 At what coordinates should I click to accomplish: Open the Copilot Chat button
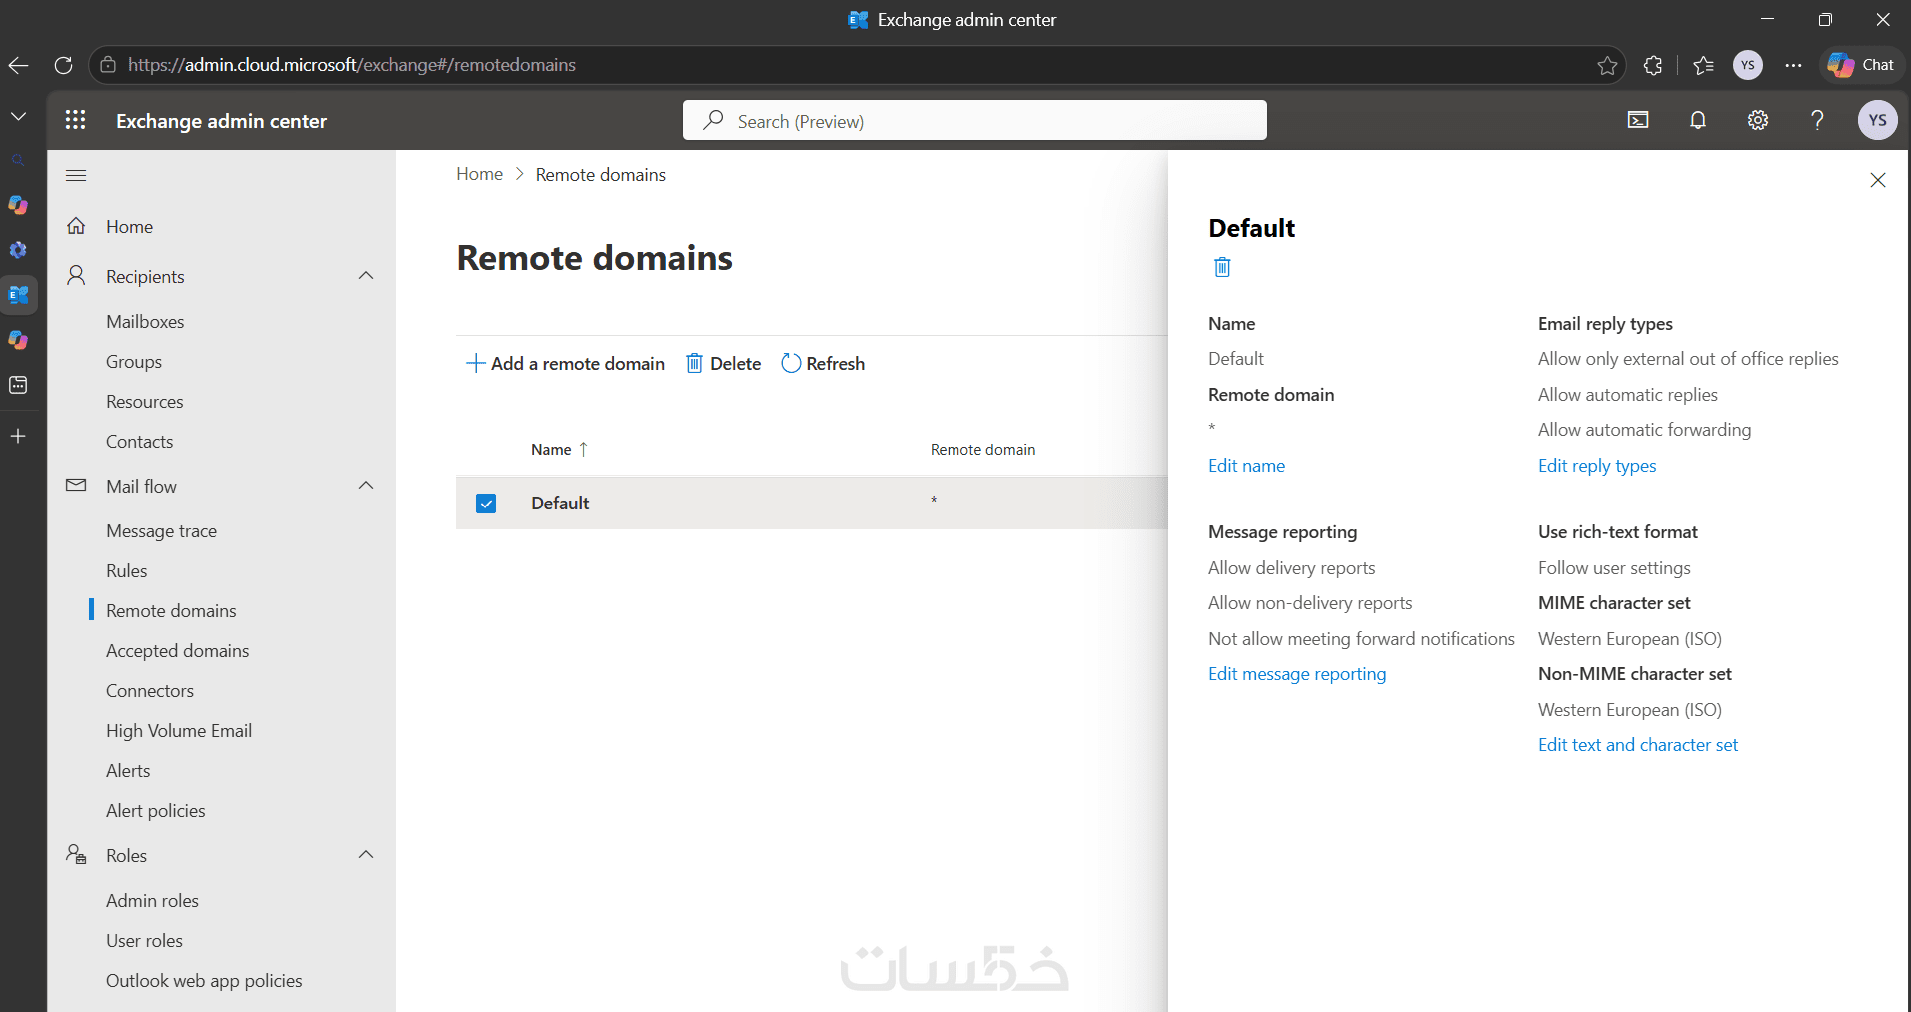click(x=1861, y=65)
